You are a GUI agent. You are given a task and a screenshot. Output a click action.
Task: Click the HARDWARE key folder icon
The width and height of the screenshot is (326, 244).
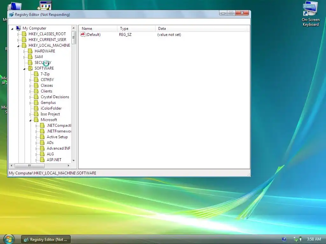pyautogui.click(x=30, y=51)
